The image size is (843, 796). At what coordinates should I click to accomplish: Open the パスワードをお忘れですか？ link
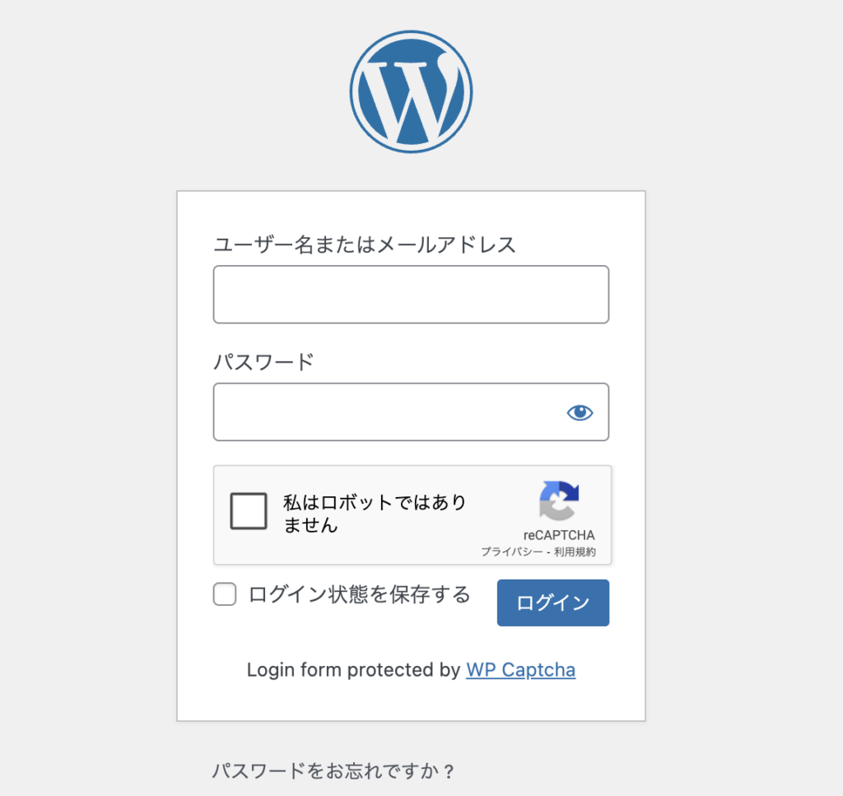(x=333, y=771)
